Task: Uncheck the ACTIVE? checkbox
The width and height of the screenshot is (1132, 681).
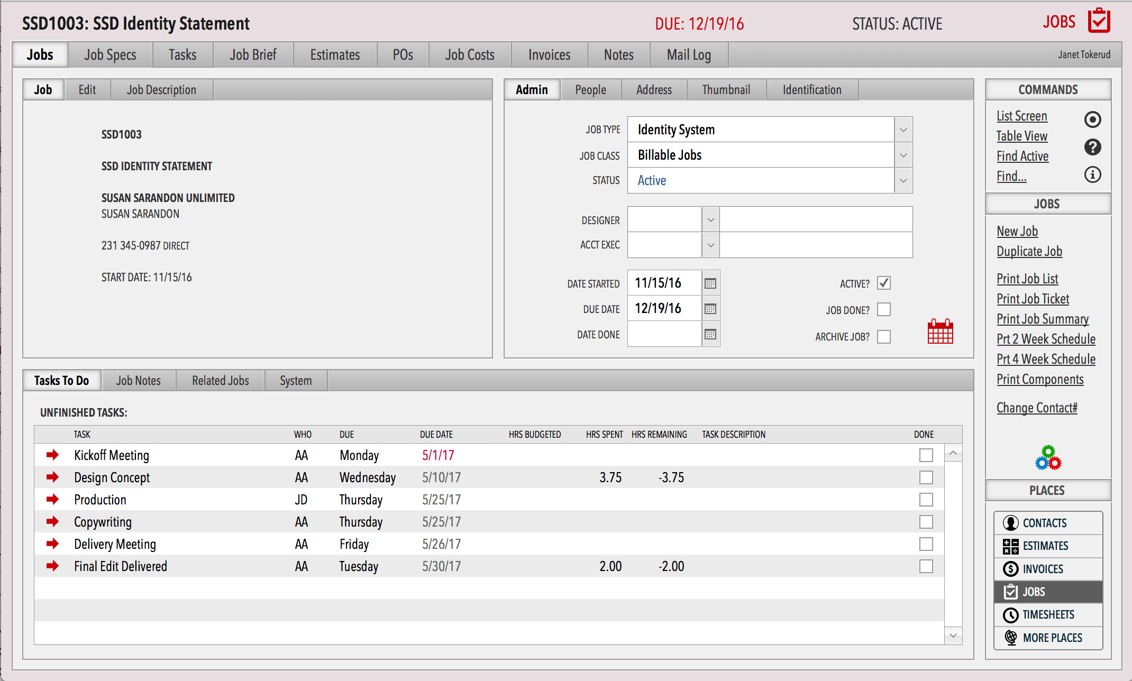Action: (884, 283)
